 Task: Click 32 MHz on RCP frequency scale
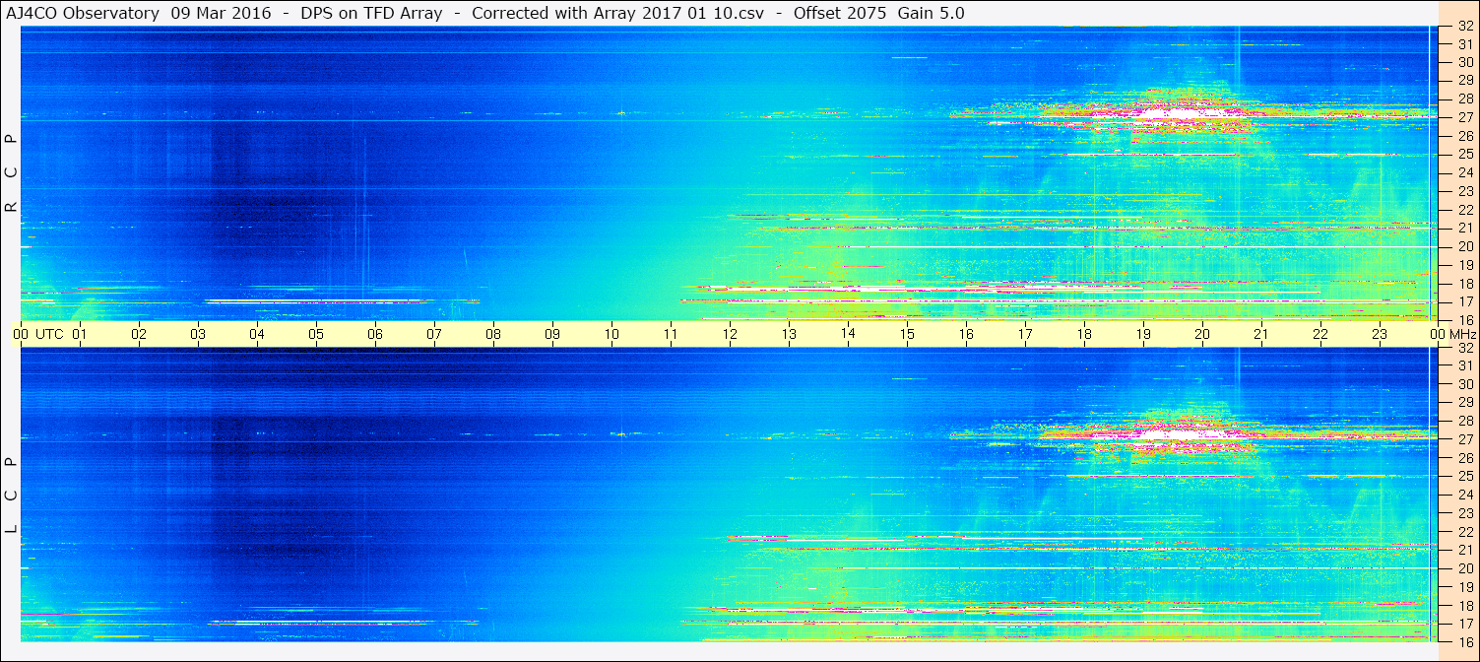[1465, 27]
